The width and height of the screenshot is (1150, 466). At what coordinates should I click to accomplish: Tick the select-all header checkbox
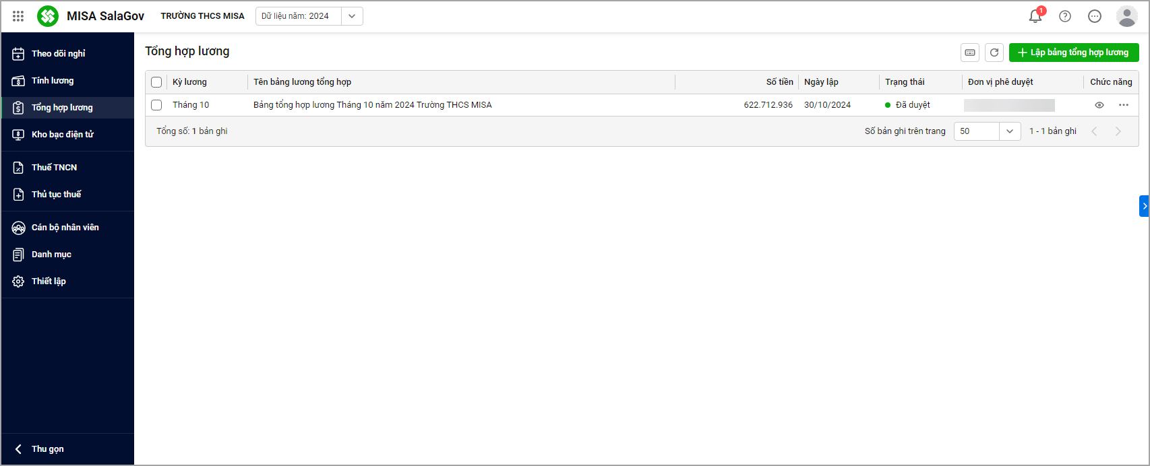[156, 82]
